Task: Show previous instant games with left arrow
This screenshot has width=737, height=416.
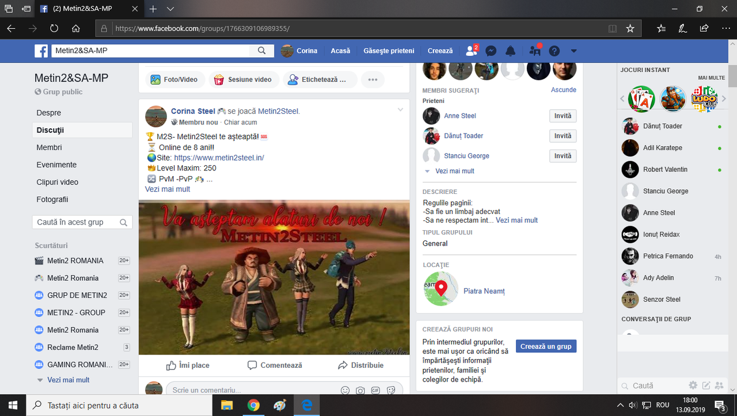Action: click(x=622, y=99)
